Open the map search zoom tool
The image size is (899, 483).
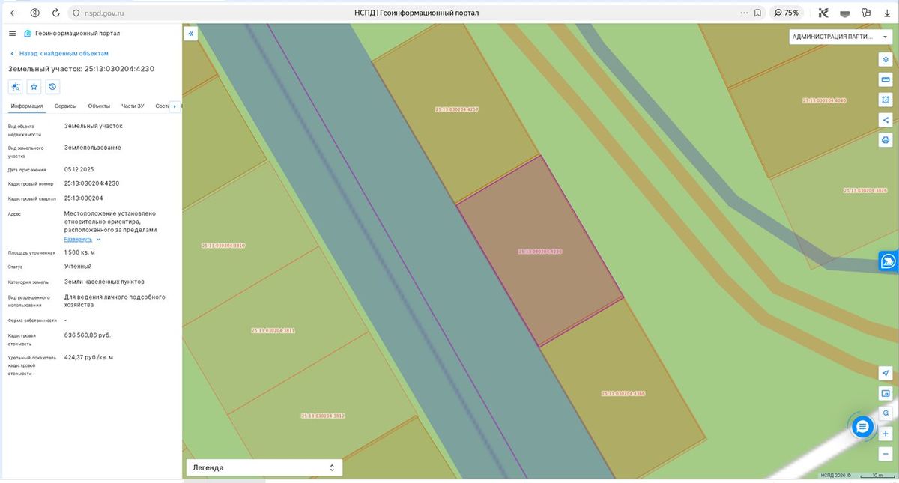pyautogui.click(x=885, y=413)
